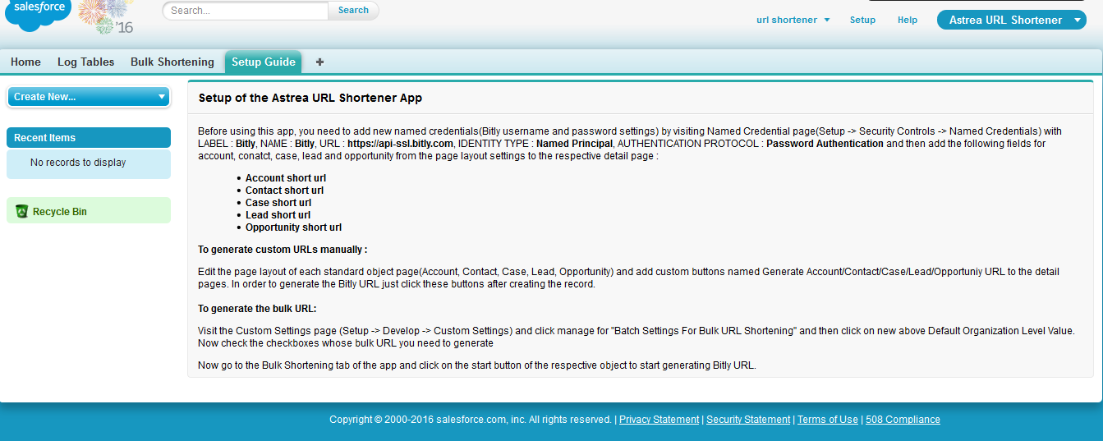Open the Setup link in header
1103x441 pixels.
tap(862, 20)
